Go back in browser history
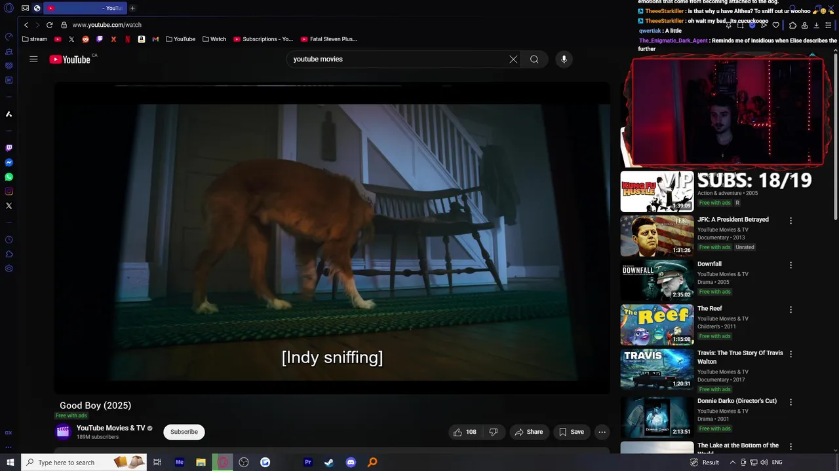Viewport: 839px width, 471px height. point(26,25)
